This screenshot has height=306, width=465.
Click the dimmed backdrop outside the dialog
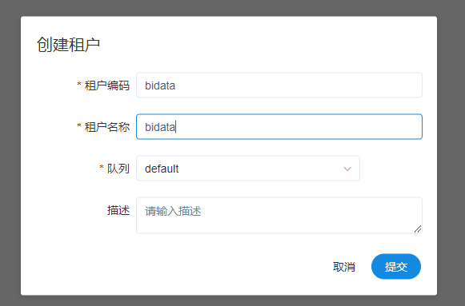click(x=451, y=148)
